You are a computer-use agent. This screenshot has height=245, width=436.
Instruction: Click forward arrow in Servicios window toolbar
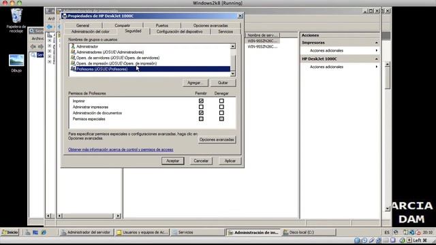[41, 46]
